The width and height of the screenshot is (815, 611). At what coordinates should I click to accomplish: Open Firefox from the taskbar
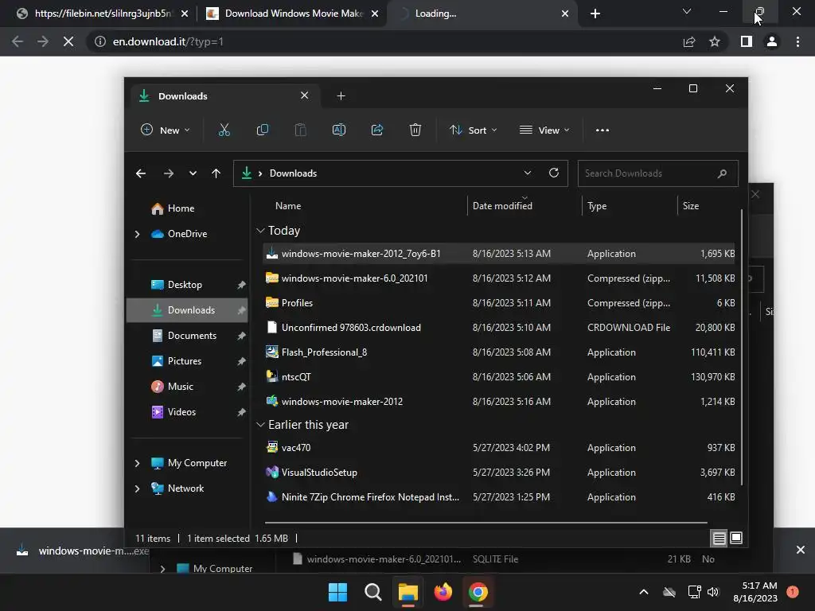[443, 592]
